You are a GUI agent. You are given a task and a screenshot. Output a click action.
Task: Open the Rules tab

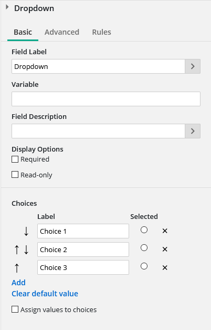pos(102,32)
